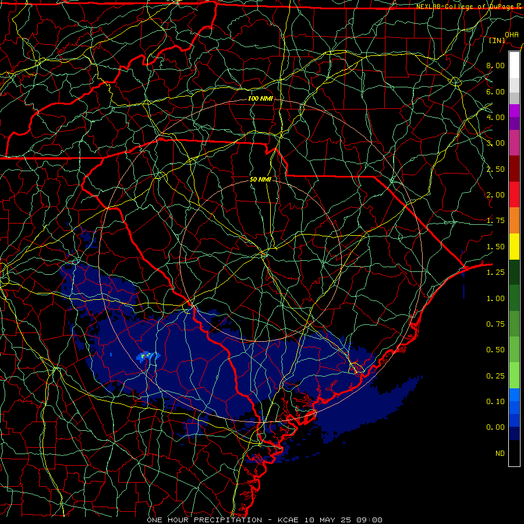Select the bright red 2.00 legend swatch
524x524 pixels.
coord(514,194)
